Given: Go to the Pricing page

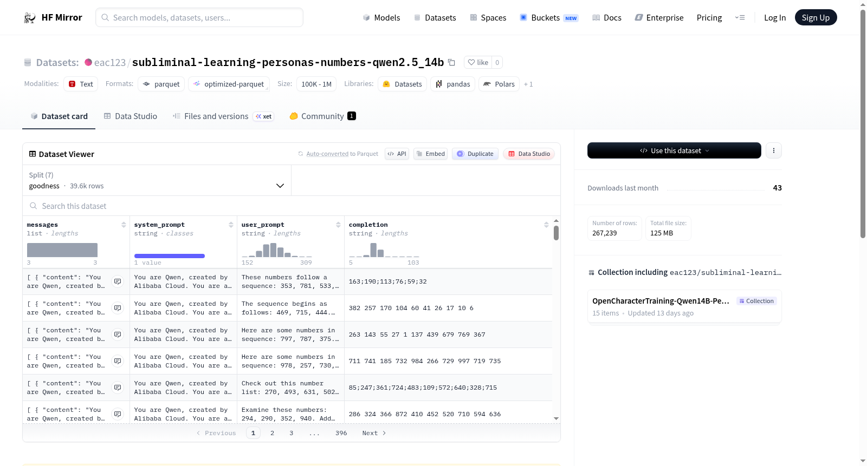Looking at the screenshot, I should (x=709, y=18).
